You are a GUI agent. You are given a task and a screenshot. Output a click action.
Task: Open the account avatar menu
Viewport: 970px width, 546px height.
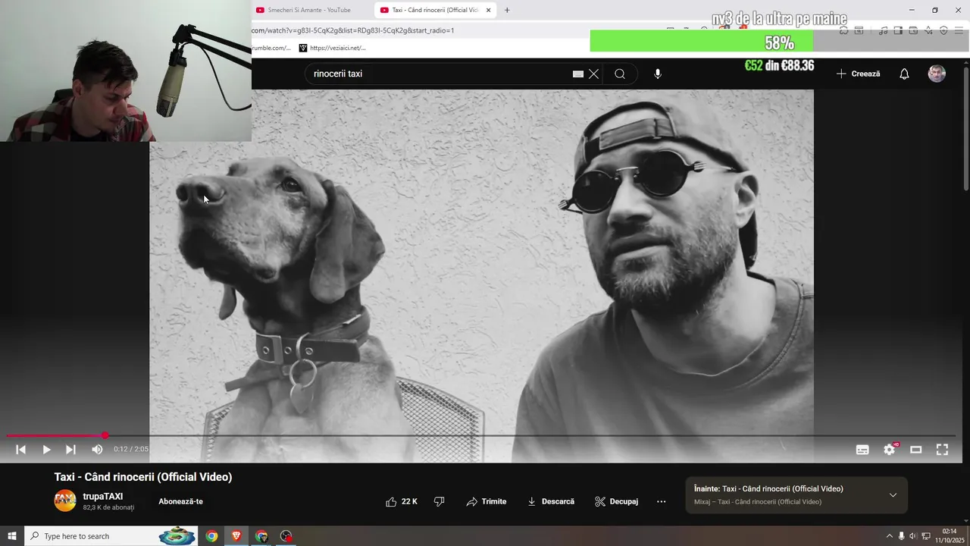coord(937,74)
